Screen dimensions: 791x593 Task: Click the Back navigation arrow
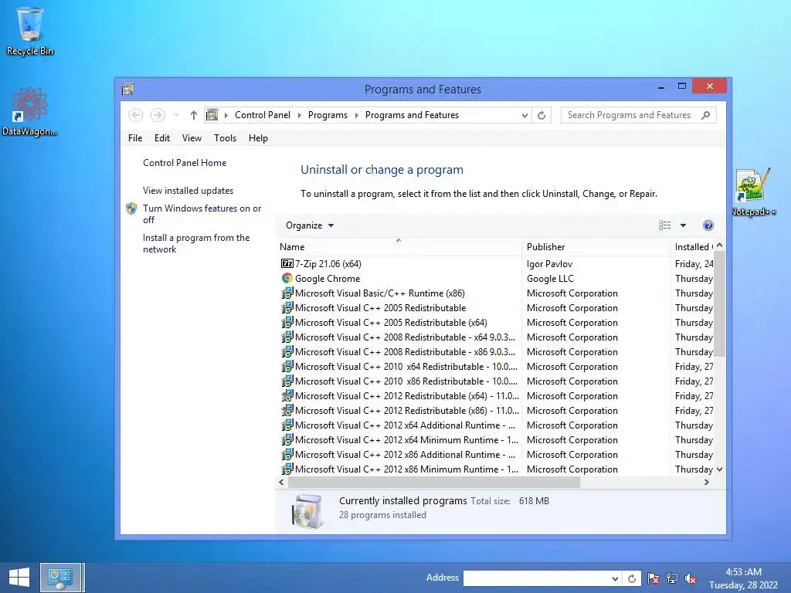135,115
